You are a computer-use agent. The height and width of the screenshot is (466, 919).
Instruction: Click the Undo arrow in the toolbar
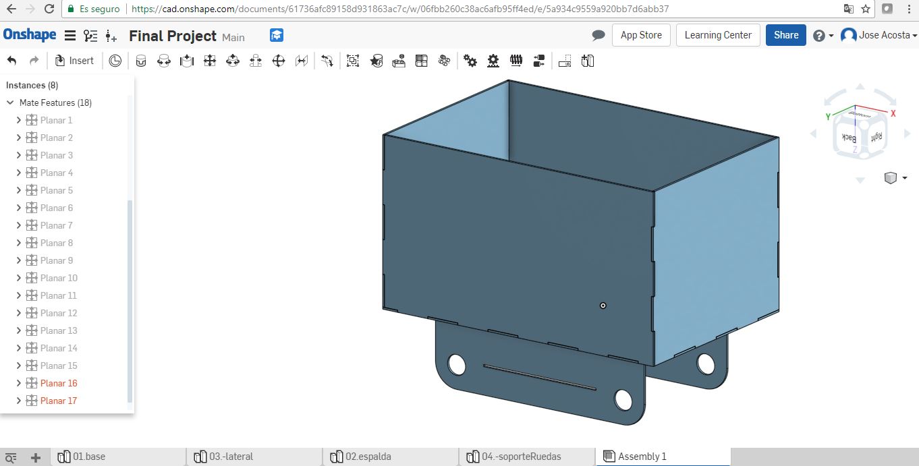click(x=11, y=61)
